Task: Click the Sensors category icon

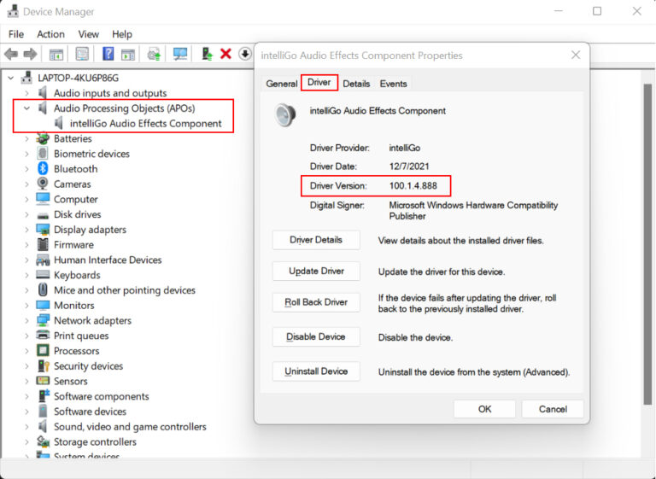Action: [43, 381]
